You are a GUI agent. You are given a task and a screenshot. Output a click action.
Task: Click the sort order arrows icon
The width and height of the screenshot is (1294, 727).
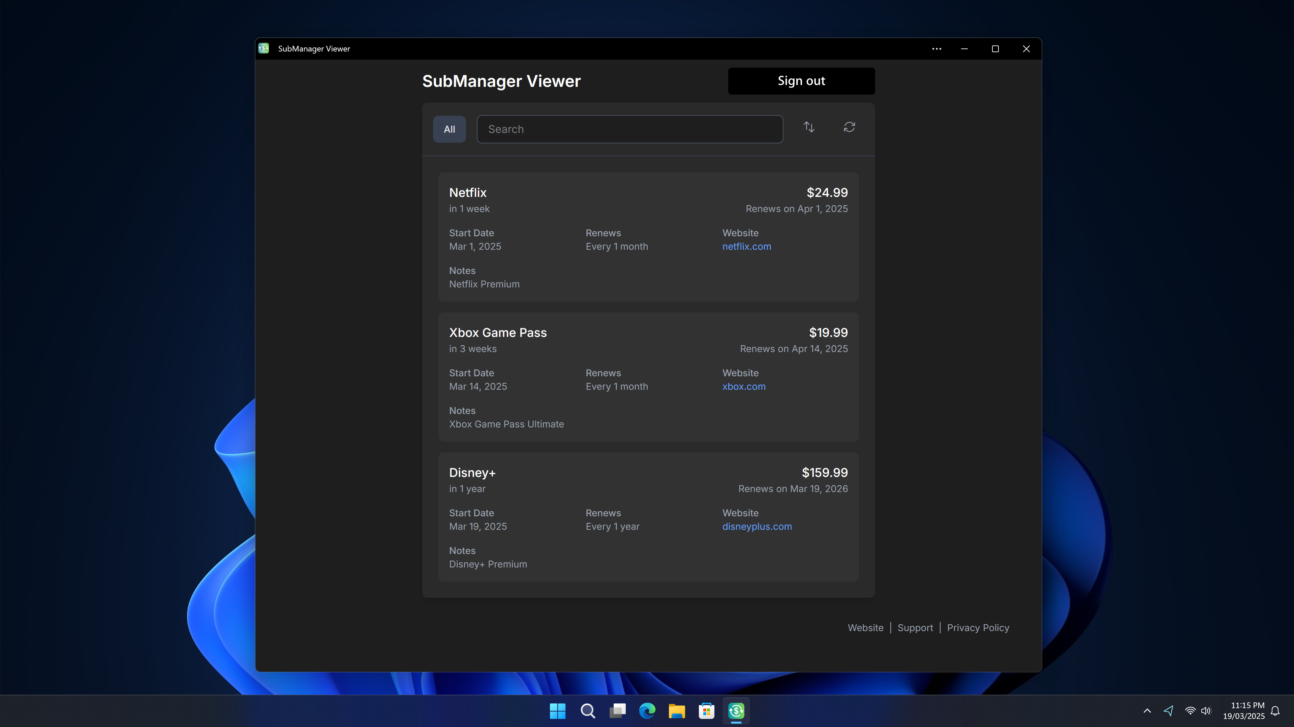coord(809,128)
